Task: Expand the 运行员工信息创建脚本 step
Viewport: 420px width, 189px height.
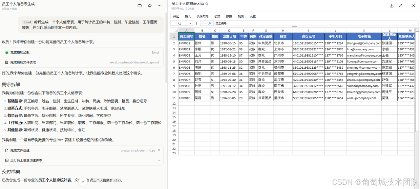Action: click(159, 160)
